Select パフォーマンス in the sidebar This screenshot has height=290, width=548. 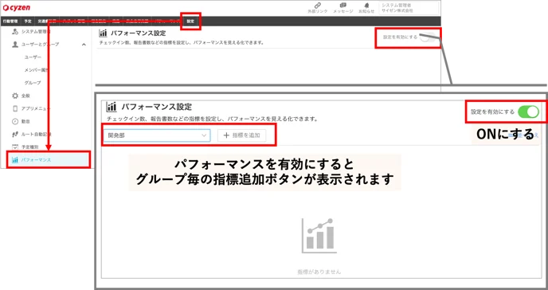49,160
